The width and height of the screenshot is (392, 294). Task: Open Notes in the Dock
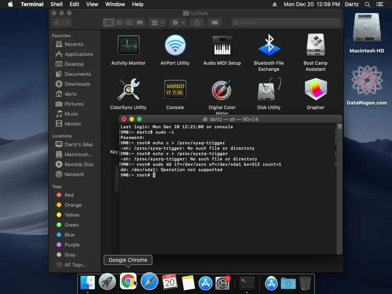pyautogui.click(x=188, y=283)
